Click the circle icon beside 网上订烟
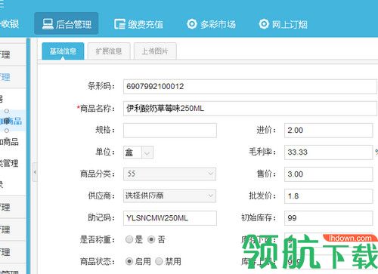378x274 pixels. (264, 24)
